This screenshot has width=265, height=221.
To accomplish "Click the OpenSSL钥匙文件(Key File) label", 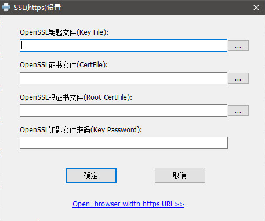I will coord(64,32).
